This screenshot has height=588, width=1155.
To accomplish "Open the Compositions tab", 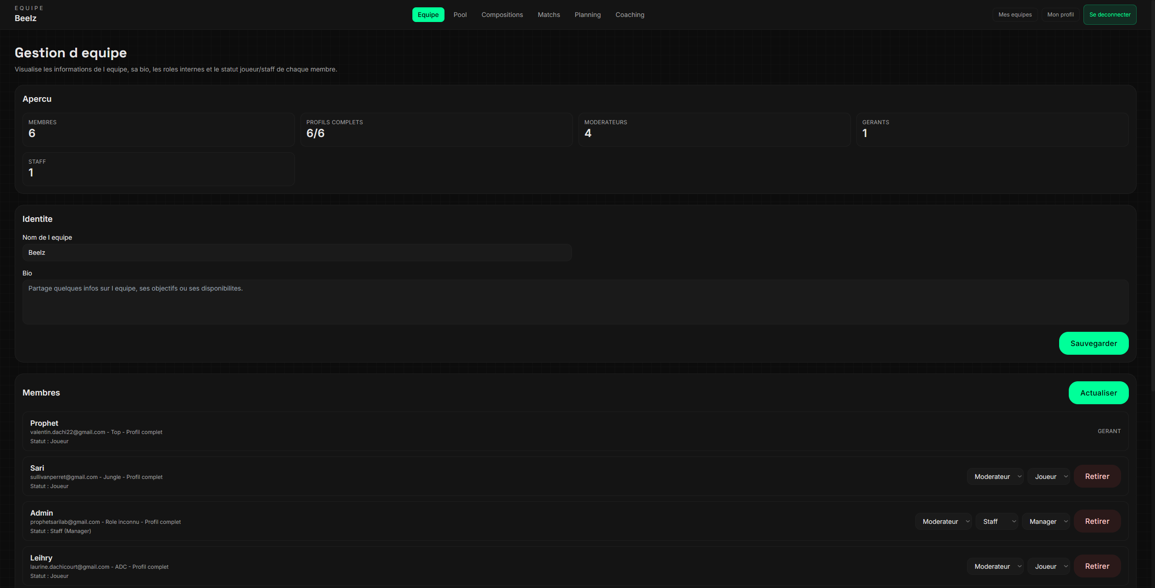I will pos(502,15).
